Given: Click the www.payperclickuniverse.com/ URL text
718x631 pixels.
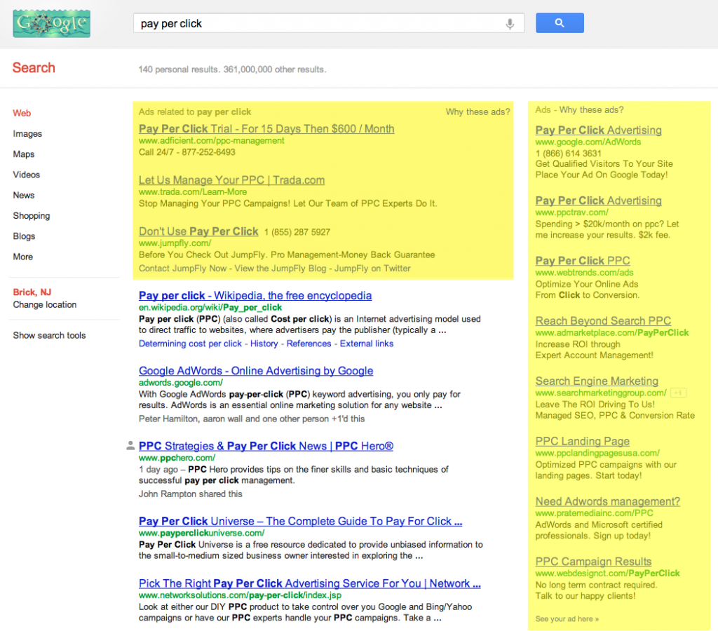Looking at the screenshot, I should point(201,533).
